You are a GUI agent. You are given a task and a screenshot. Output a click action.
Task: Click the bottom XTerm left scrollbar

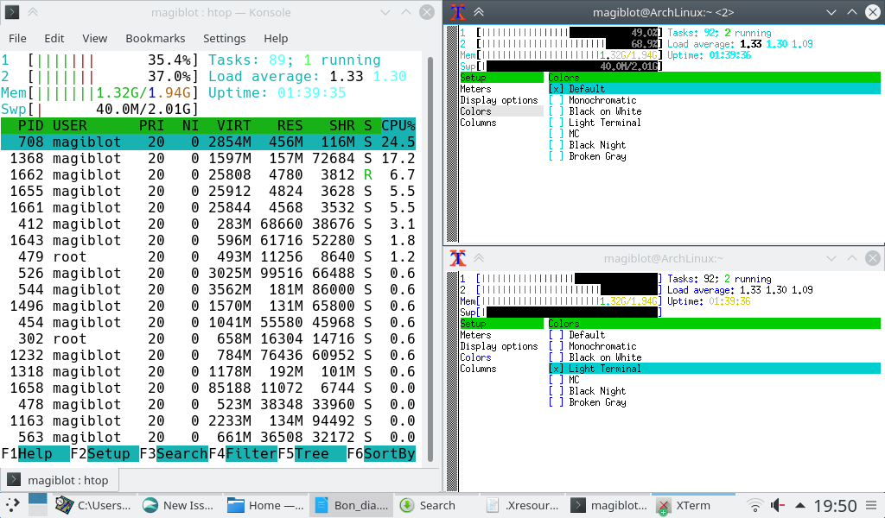[x=452, y=381]
